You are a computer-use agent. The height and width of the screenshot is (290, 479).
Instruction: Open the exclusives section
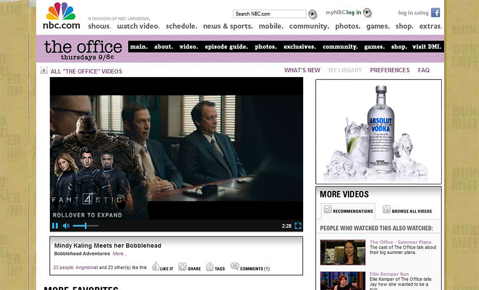point(299,47)
